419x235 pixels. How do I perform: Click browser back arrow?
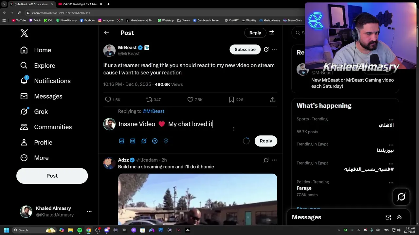pos(4,13)
